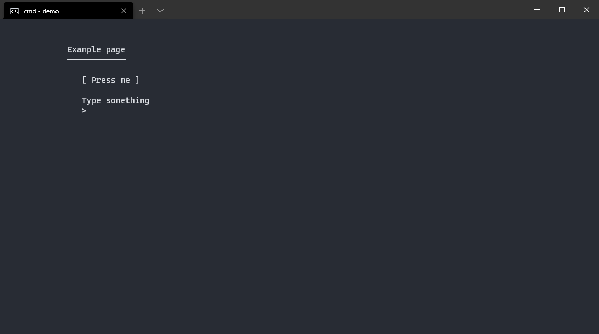Click the word something in the label
Image resolution: width=599 pixels, height=334 pixels.
[128, 100]
